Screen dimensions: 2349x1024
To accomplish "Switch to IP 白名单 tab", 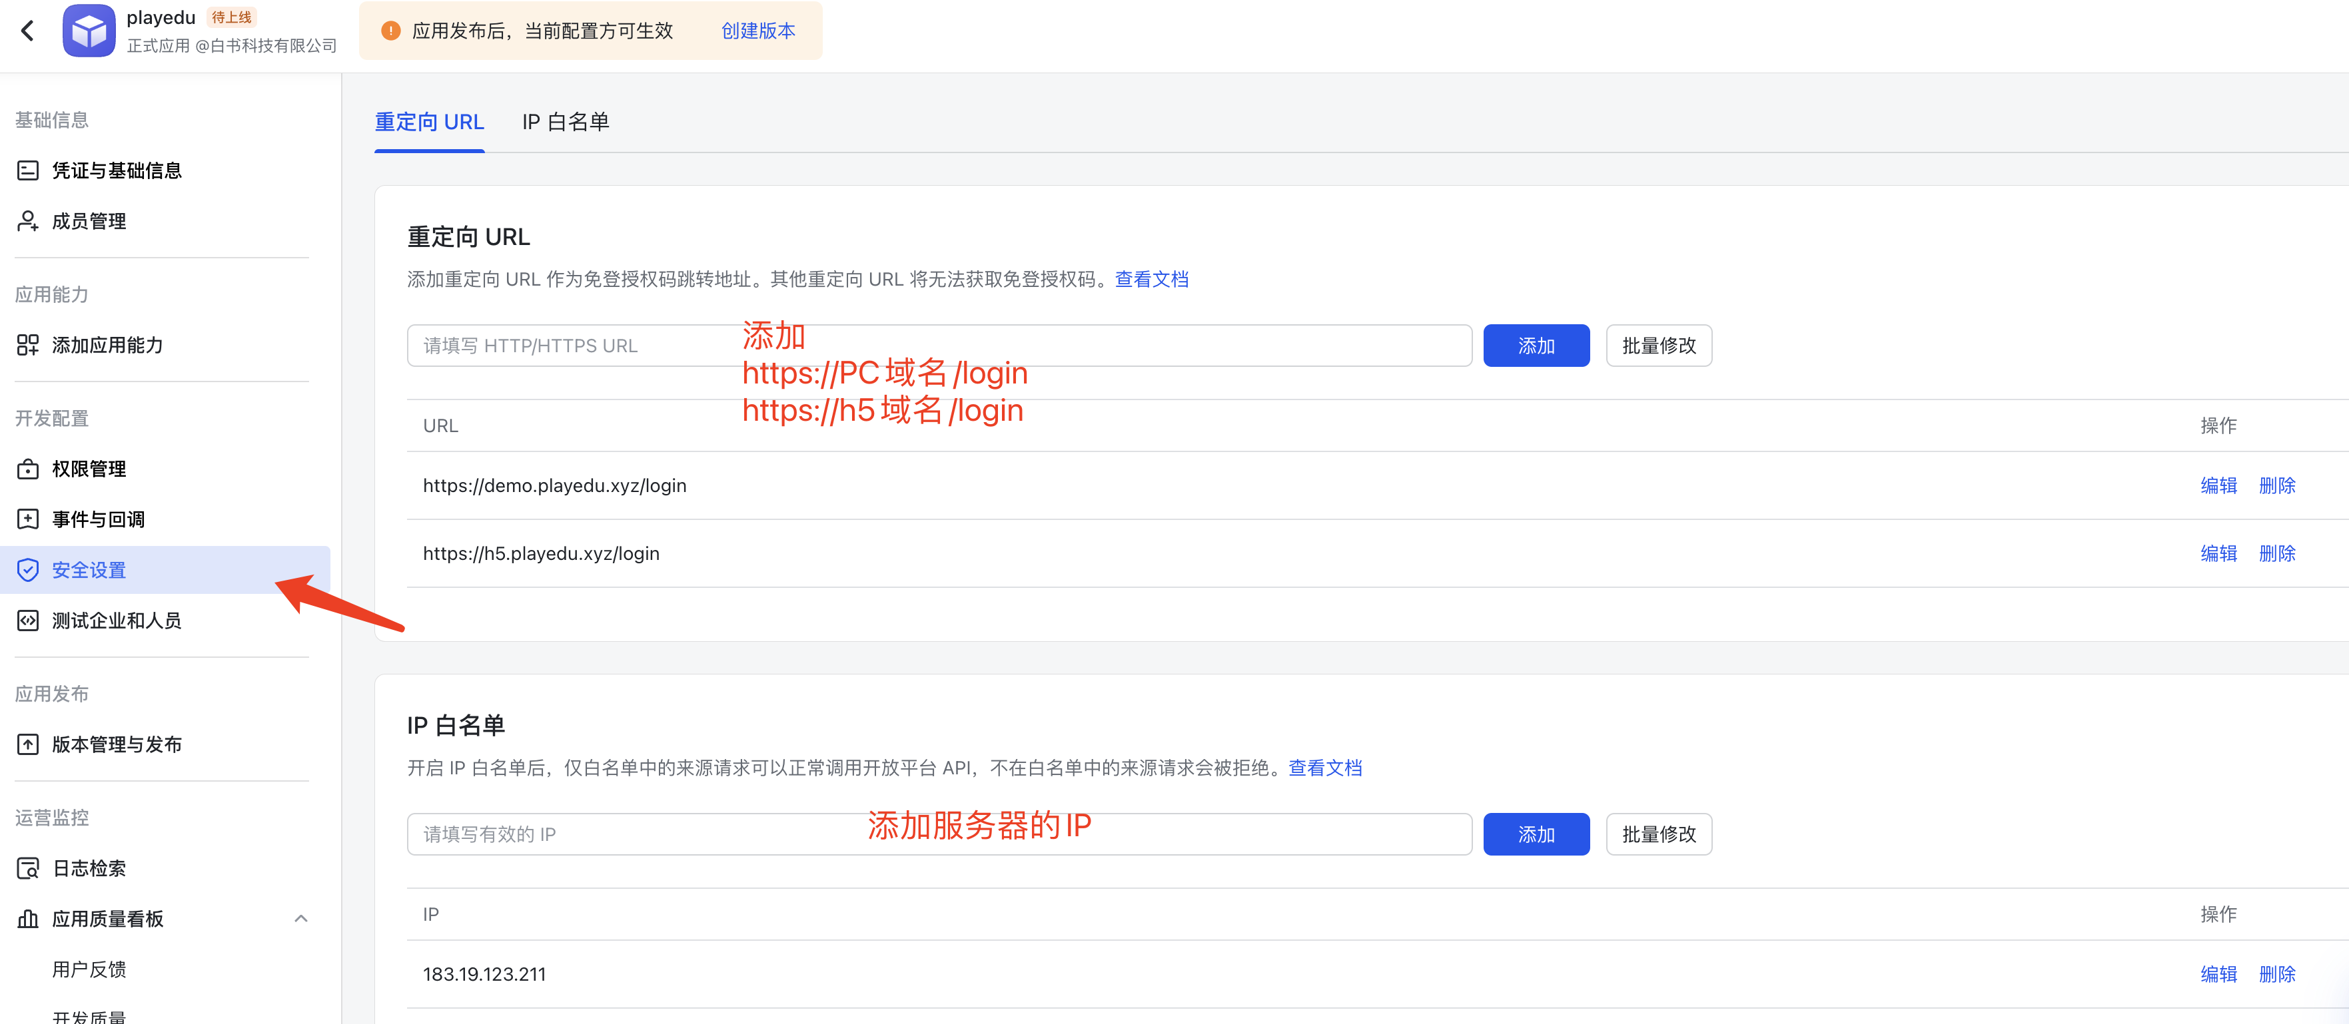I will pos(566,122).
